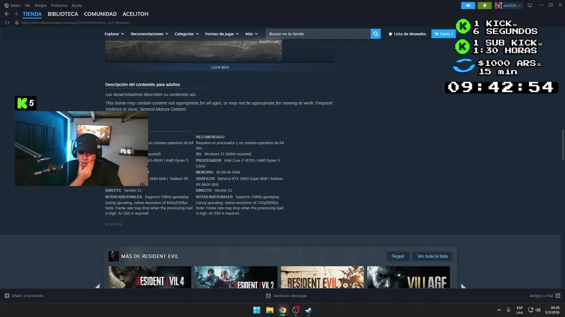This screenshot has width=565, height=317.
Task: Click the Gestionar descargas download icon
Action: [x=268, y=296]
